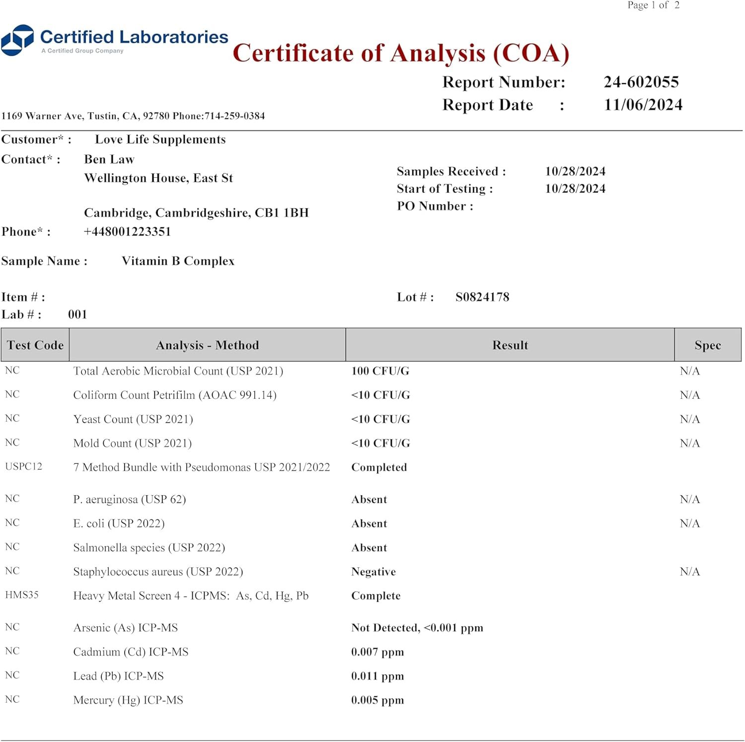This screenshot has width=745, height=742.
Task: Click lot number S0824178
Action: click(482, 297)
